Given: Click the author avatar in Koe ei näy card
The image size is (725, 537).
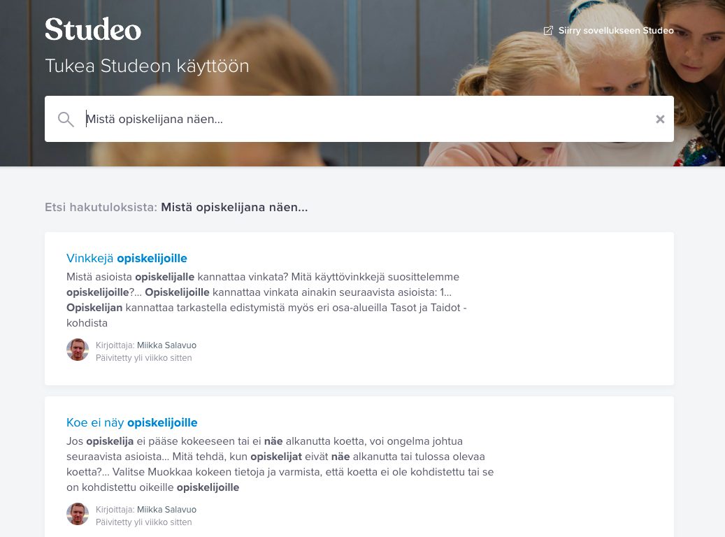Looking at the screenshot, I should (78, 514).
